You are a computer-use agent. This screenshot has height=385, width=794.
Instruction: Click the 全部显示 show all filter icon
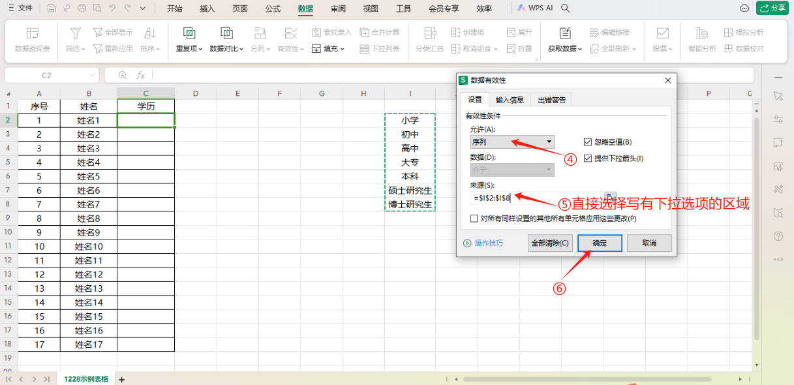pos(112,32)
